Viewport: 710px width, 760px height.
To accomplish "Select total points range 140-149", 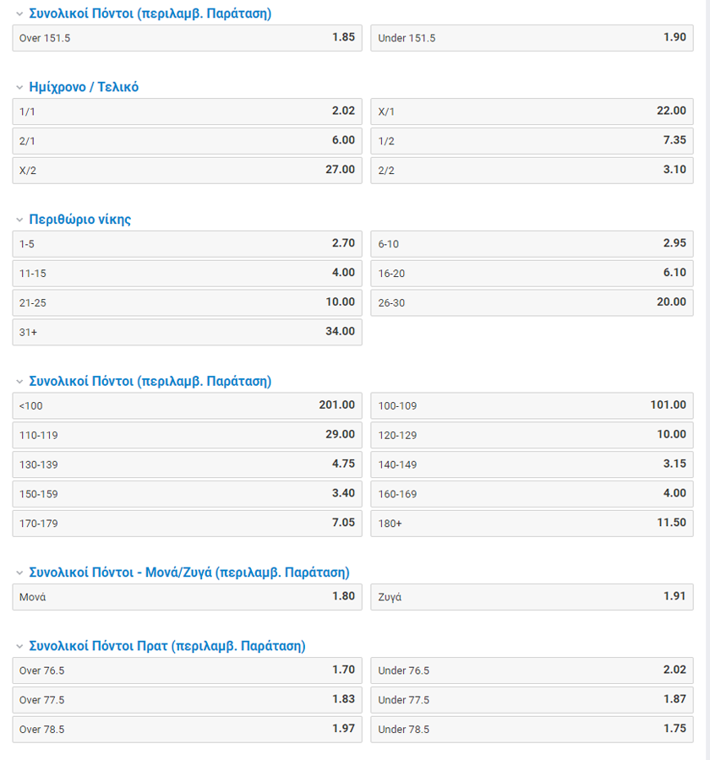I will click(532, 464).
